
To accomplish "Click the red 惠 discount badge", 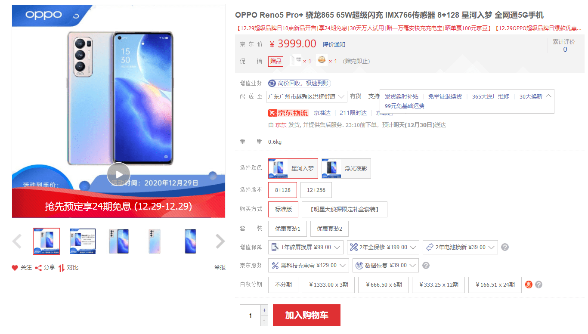I will (x=529, y=285).
